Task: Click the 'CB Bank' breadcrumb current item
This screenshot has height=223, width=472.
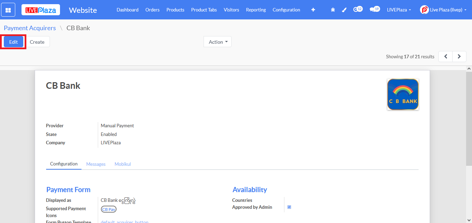Action: point(78,28)
